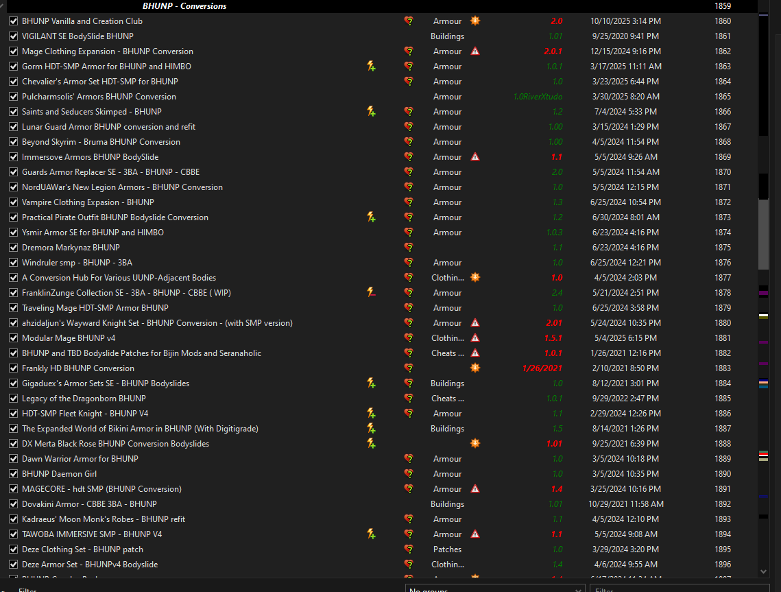Screen dimensions: 781x592
Task: Click the warning triangle on Wayward Knight Set row
Action: (475, 323)
